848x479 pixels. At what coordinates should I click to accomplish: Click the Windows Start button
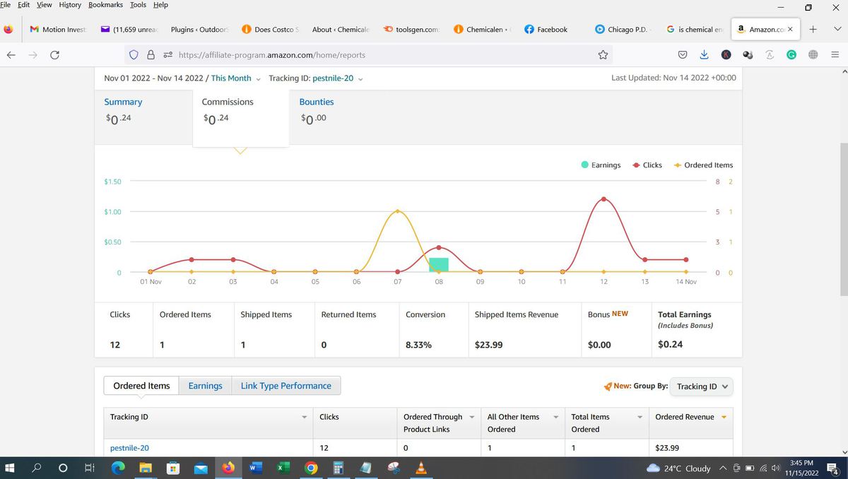pos(11,468)
